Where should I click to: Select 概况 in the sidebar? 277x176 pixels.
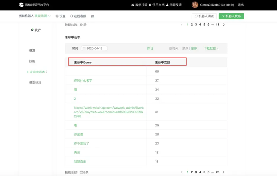click(32, 50)
